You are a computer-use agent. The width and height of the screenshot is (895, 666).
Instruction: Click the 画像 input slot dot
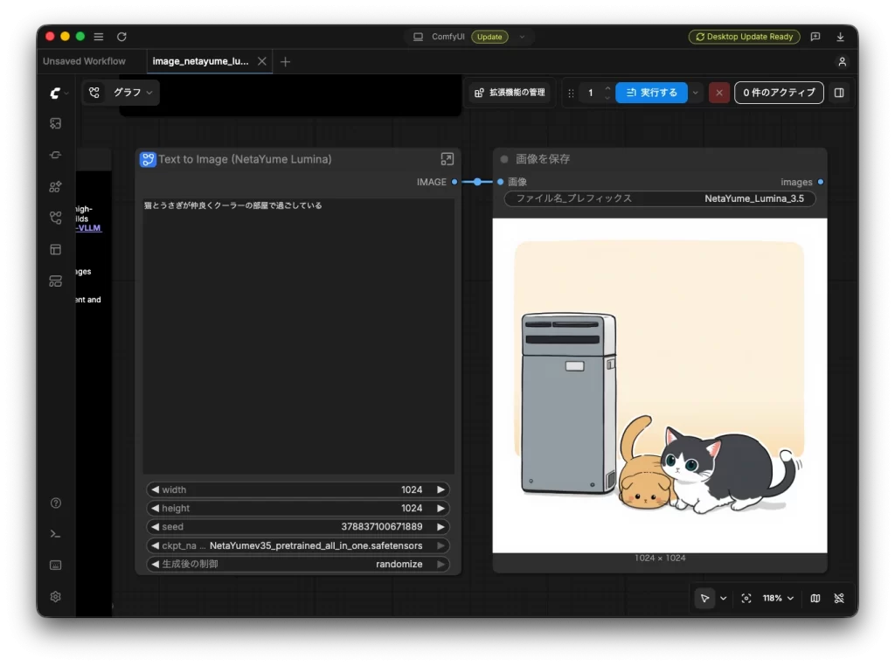[x=501, y=182]
